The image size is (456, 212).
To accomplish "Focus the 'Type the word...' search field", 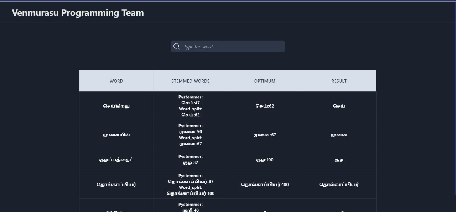I will pos(228,46).
